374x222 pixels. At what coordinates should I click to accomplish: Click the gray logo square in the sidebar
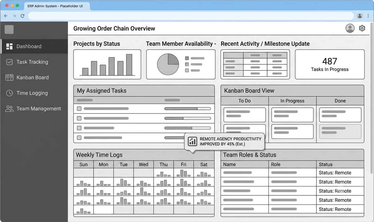click(x=9, y=29)
